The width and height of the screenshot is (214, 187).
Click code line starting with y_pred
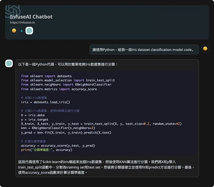pyautogui.click(x=66, y=132)
